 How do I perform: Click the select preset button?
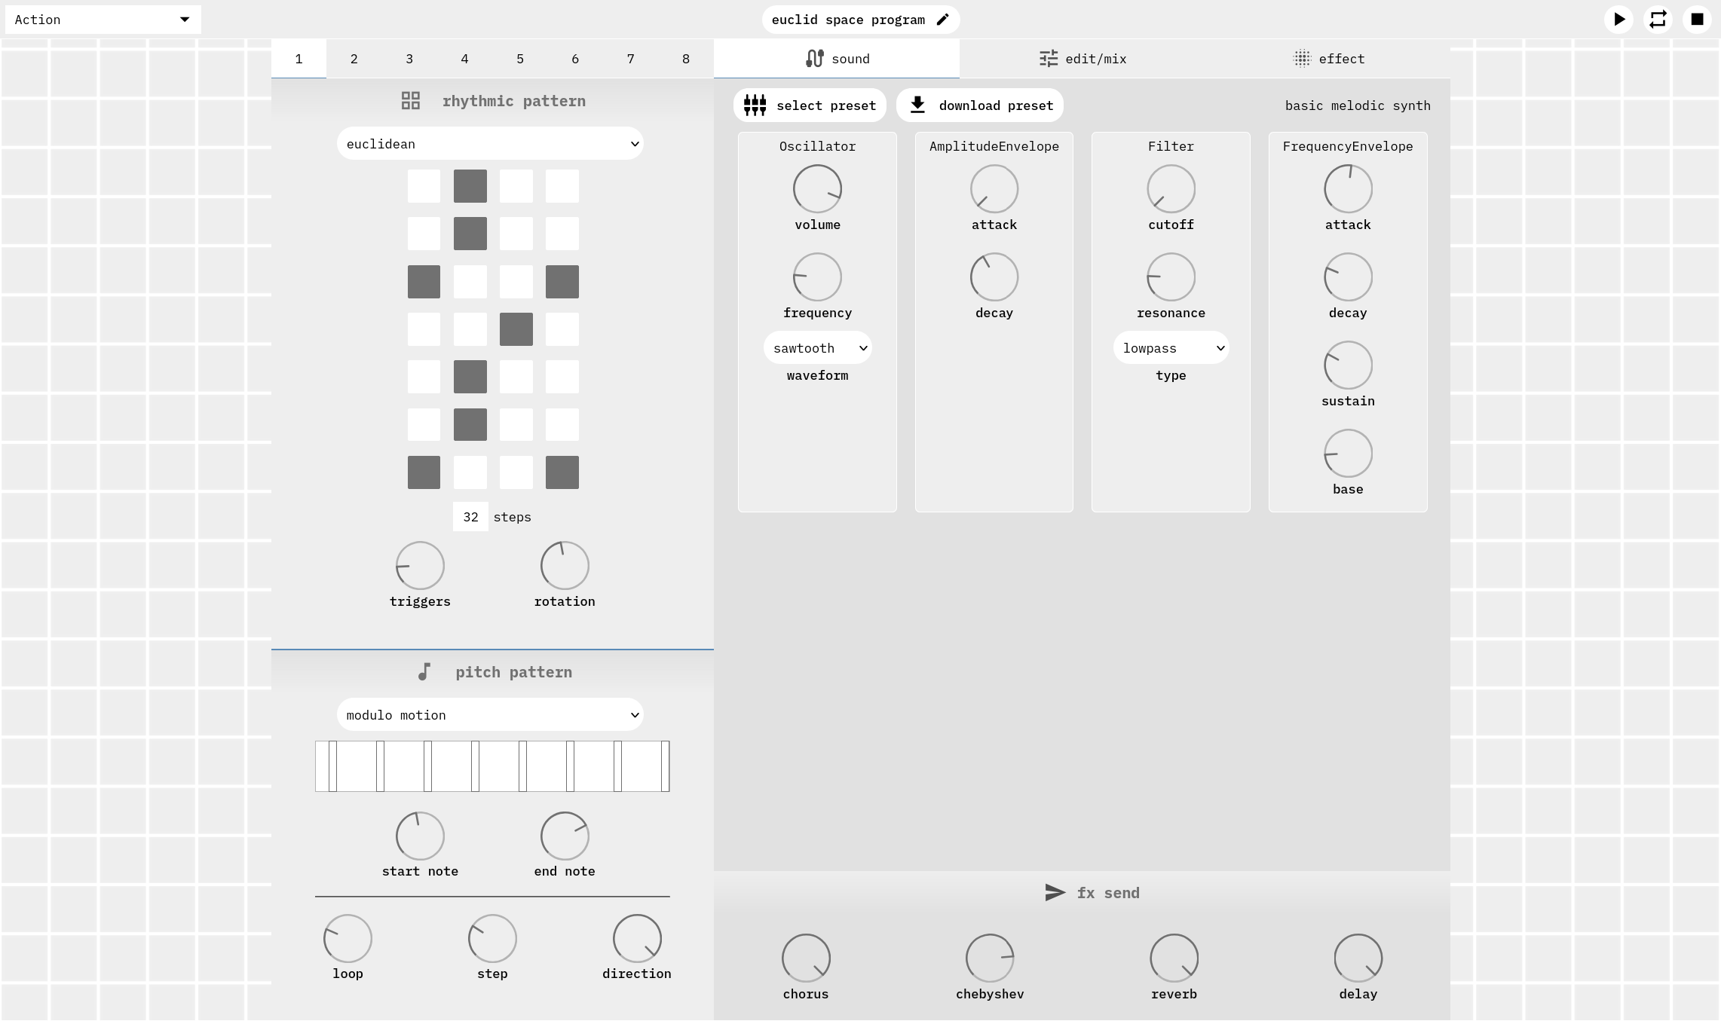809,105
